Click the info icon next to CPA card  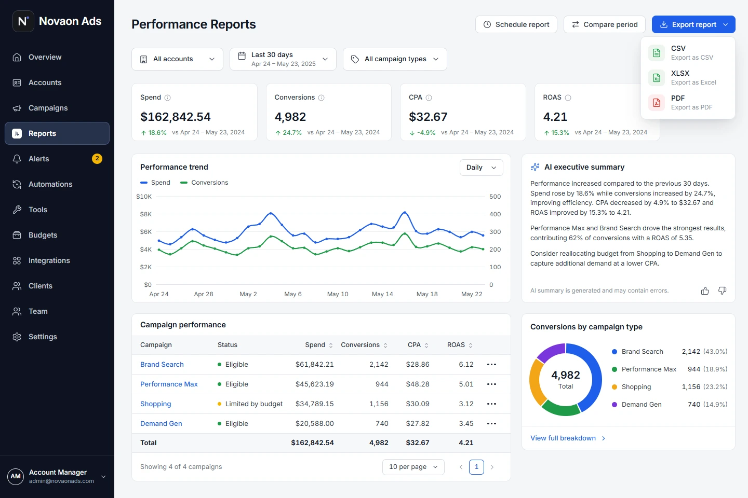point(429,98)
